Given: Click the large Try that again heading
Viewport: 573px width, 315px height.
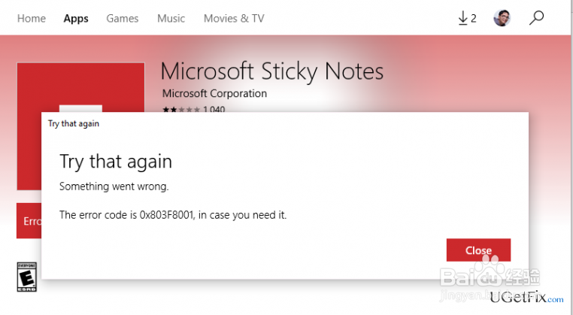Looking at the screenshot, I should point(116,162).
